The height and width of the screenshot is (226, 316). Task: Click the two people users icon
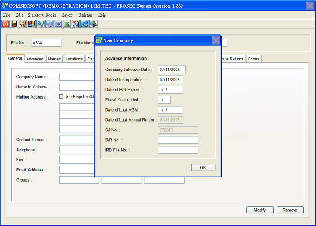31,24
